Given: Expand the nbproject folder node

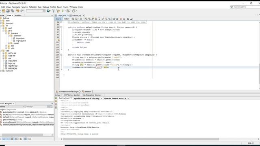Looking at the screenshot, I should (x=1, y=23).
